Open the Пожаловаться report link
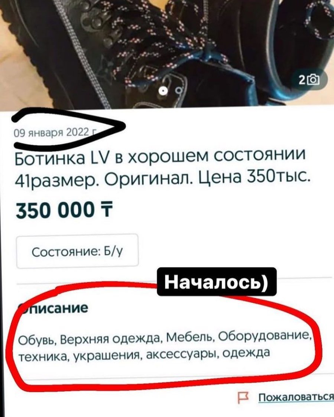 click(x=296, y=397)
